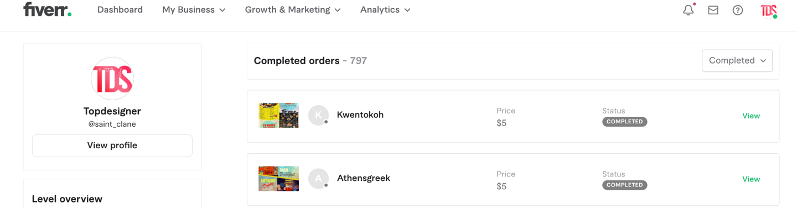Select Kwentokoh's K avatar

(x=318, y=115)
